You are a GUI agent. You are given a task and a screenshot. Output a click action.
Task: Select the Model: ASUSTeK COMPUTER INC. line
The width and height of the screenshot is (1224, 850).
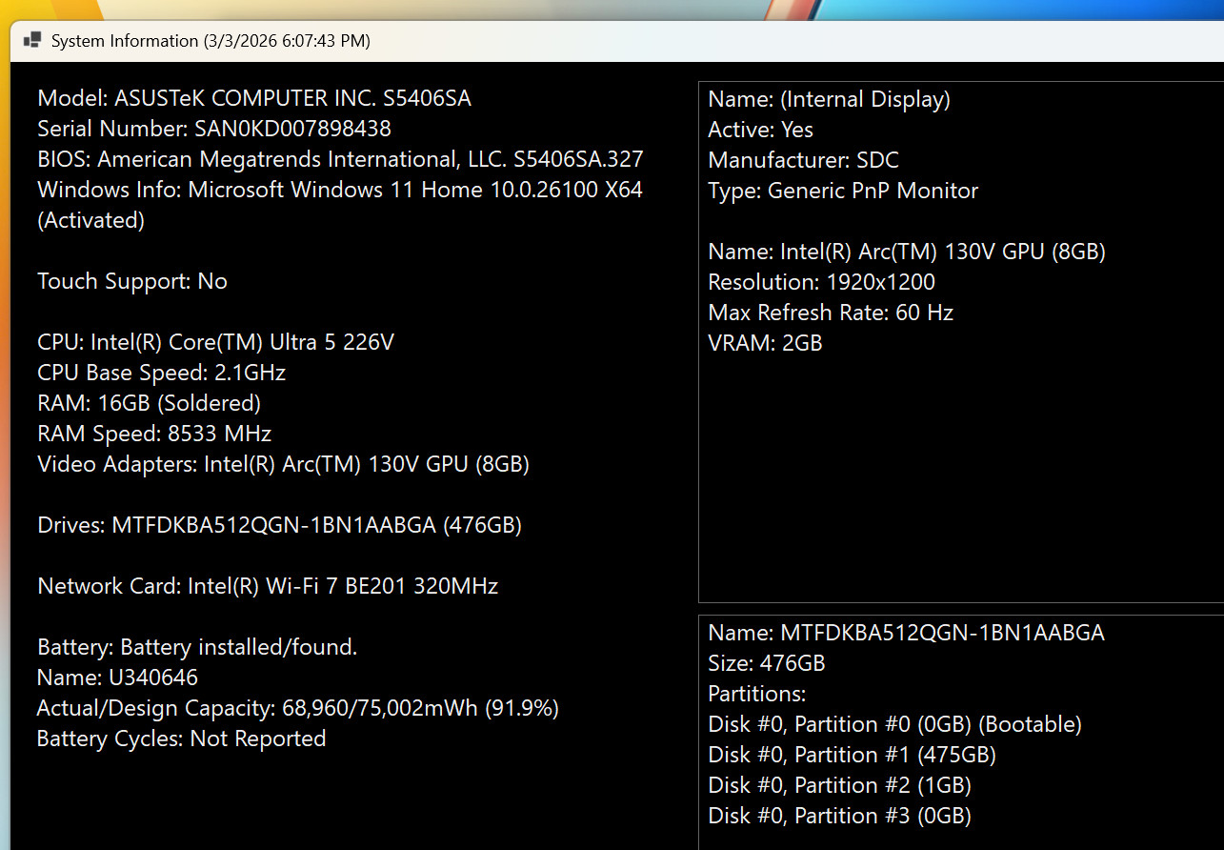click(x=254, y=98)
